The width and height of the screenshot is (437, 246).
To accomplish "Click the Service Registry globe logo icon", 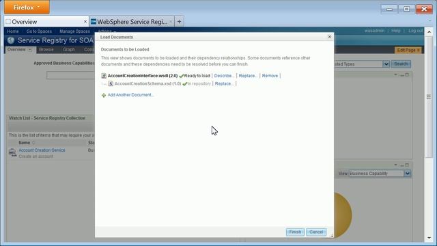I will 11,40.
